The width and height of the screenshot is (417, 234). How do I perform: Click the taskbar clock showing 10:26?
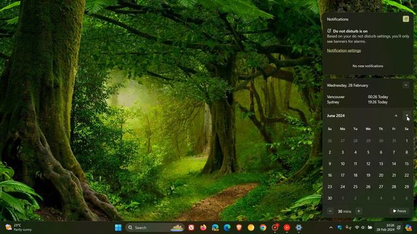[x=385, y=227]
